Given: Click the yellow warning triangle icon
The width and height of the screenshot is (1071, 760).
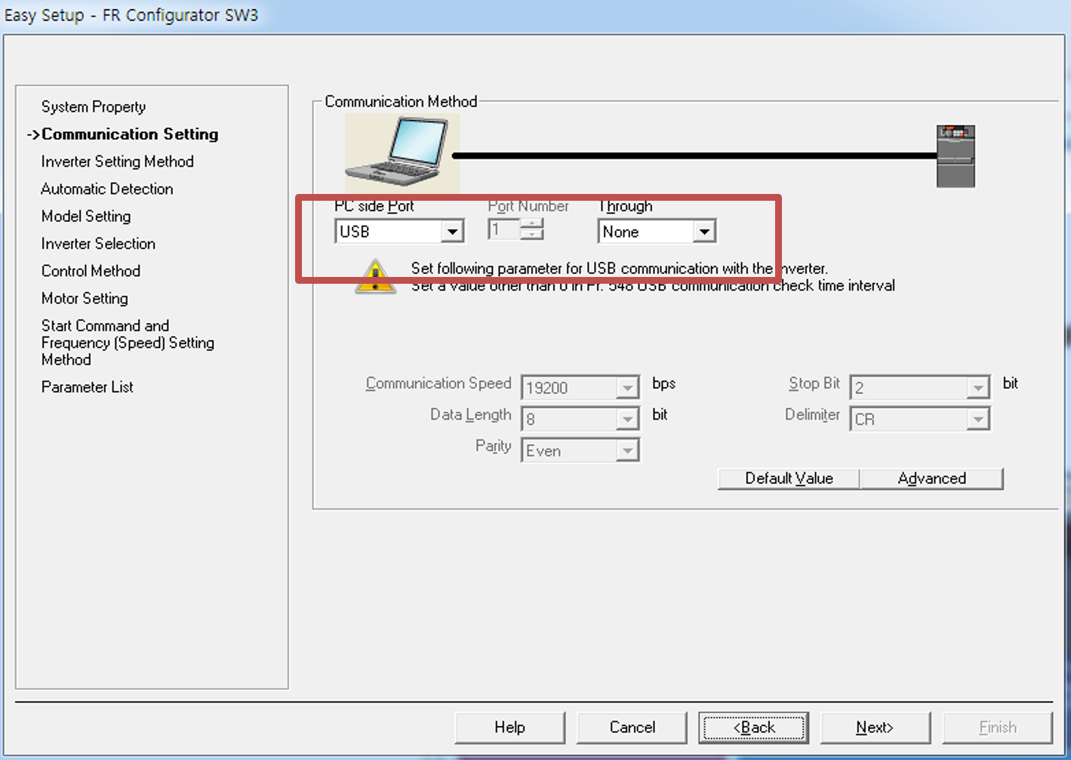Looking at the screenshot, I should click(x=375, y=276).
